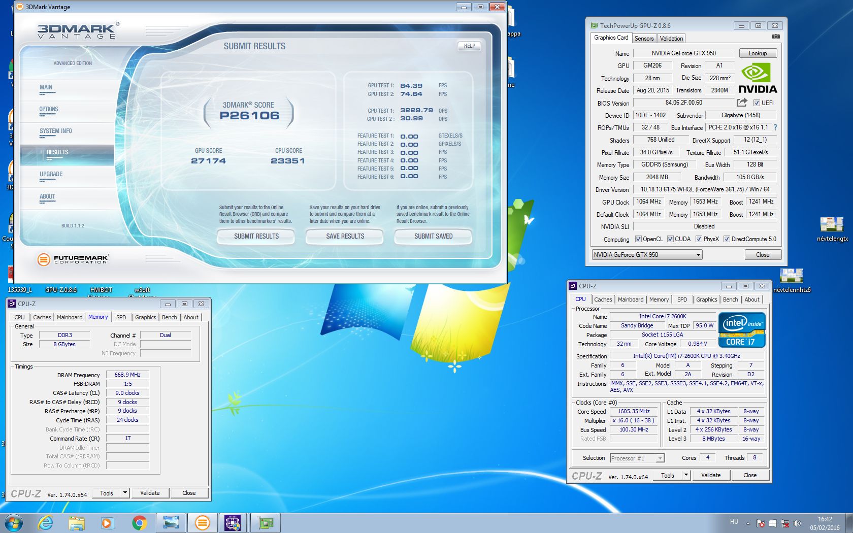This screenshot has width=853, height=533.
Task: Launch Internet Explorer from the taskbar
Action: coord(46,522)
